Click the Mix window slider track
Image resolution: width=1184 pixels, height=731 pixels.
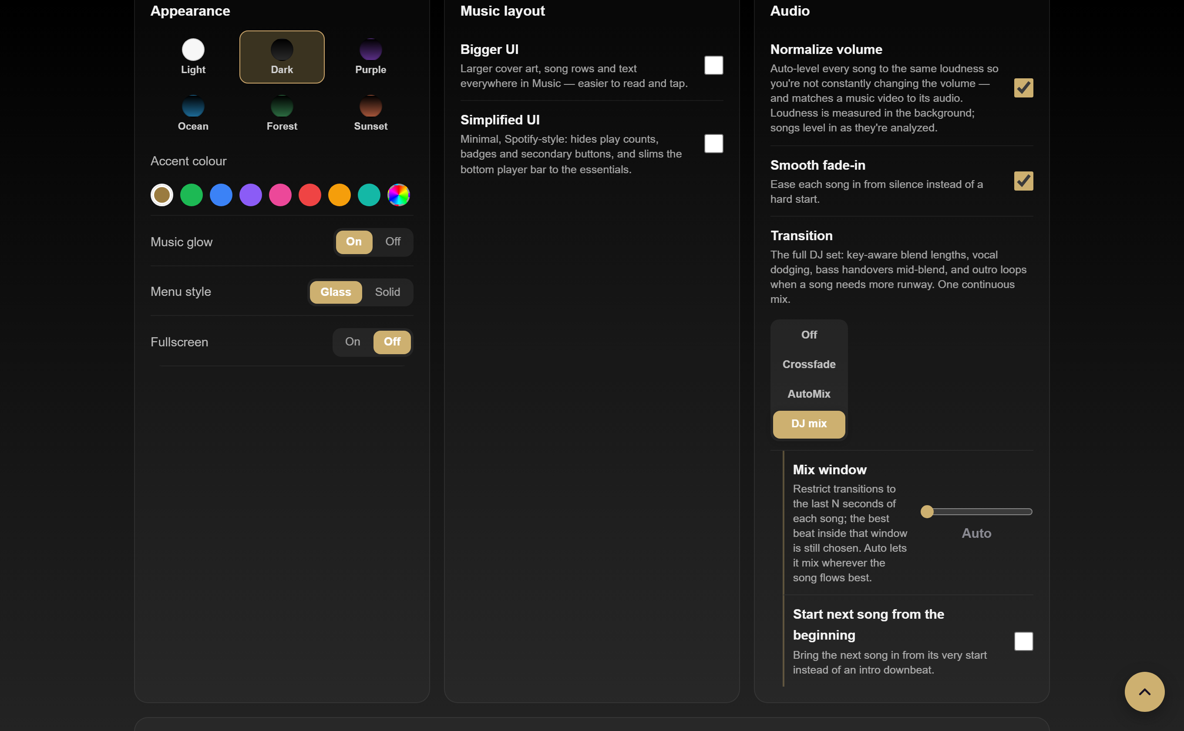coord(976,512)
